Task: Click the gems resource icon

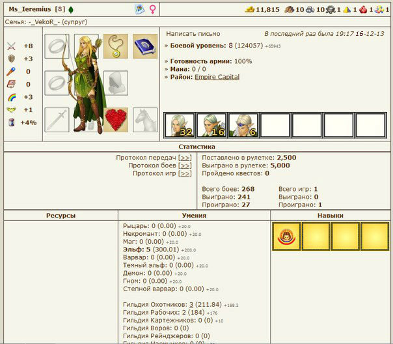Action: (x=379, y=10)
